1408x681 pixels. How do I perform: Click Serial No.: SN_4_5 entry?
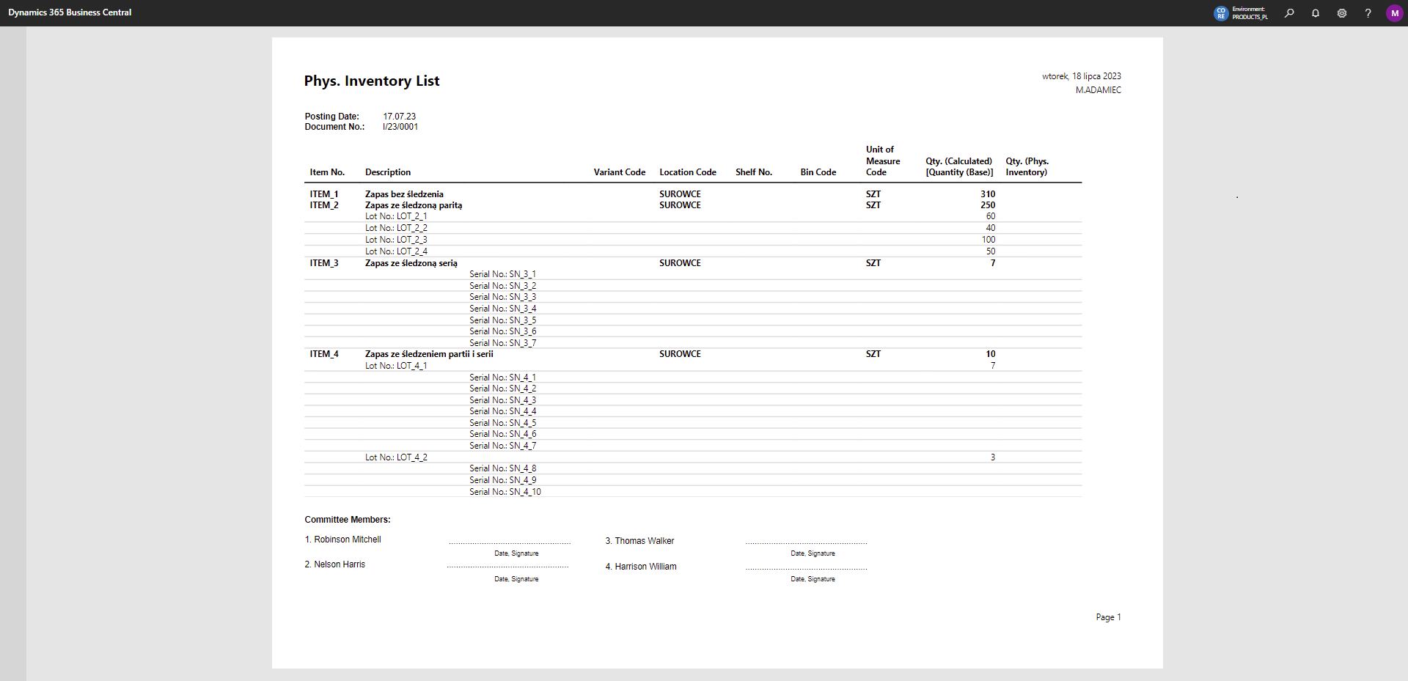[502, 423]
